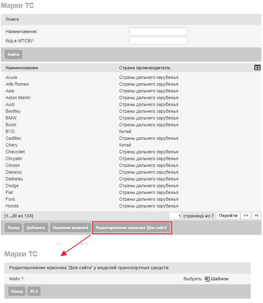Click the XLS button
Image resolution: width=263 pixels, height=303 pixels.
(x=34, y=291)
